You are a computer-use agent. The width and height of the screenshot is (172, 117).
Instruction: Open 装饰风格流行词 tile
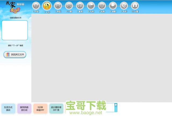point(24,109)
